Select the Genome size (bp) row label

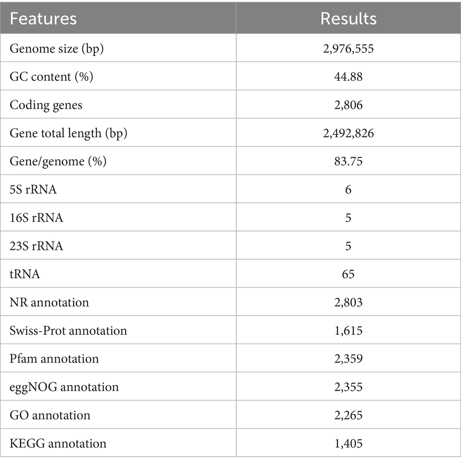[57, 48]
